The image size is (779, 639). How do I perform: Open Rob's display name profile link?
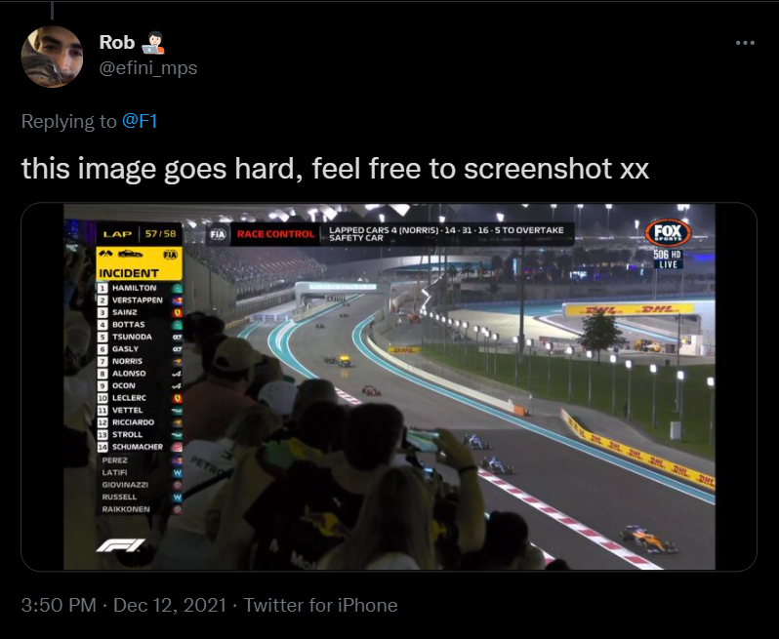tap(117, 43)
